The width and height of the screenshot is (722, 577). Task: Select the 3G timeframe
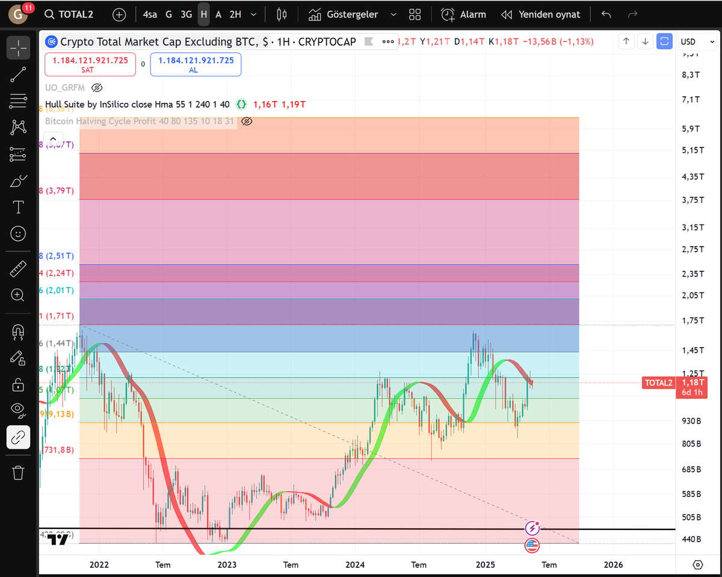point(187,14)
